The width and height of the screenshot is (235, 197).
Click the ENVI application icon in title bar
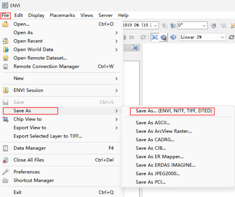5,6
